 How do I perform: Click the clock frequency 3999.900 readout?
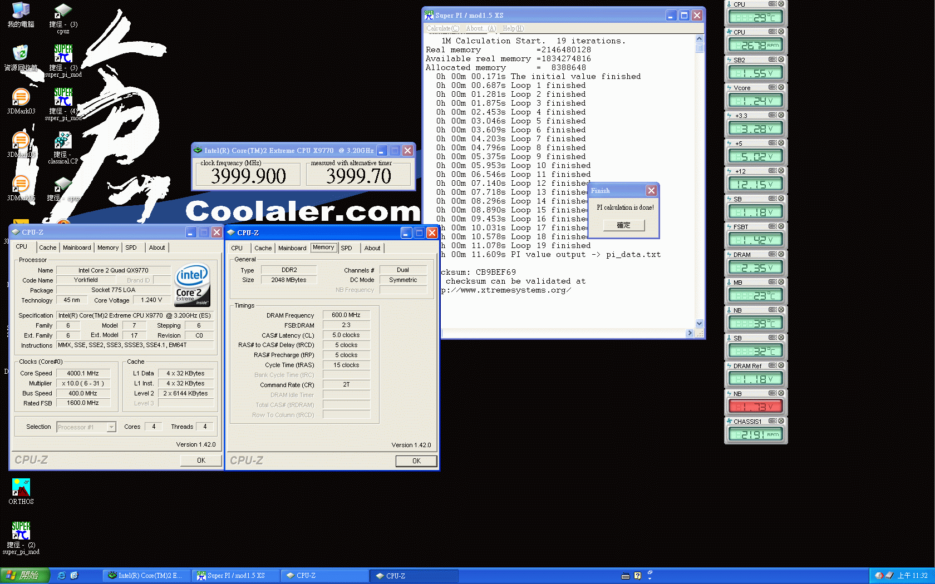coord(248,176)
